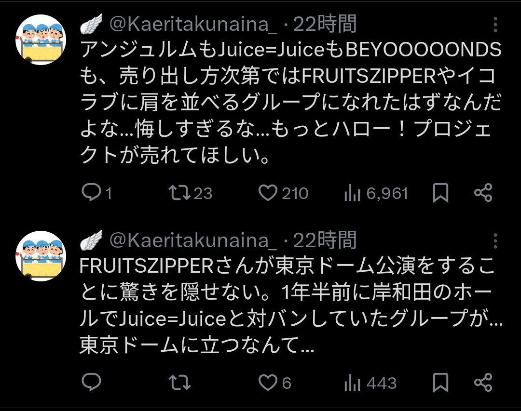The width and height of the screenshot is (521, 411).
Task: Open the second tweet's more options menu
Action: click(x=495, y=241)
